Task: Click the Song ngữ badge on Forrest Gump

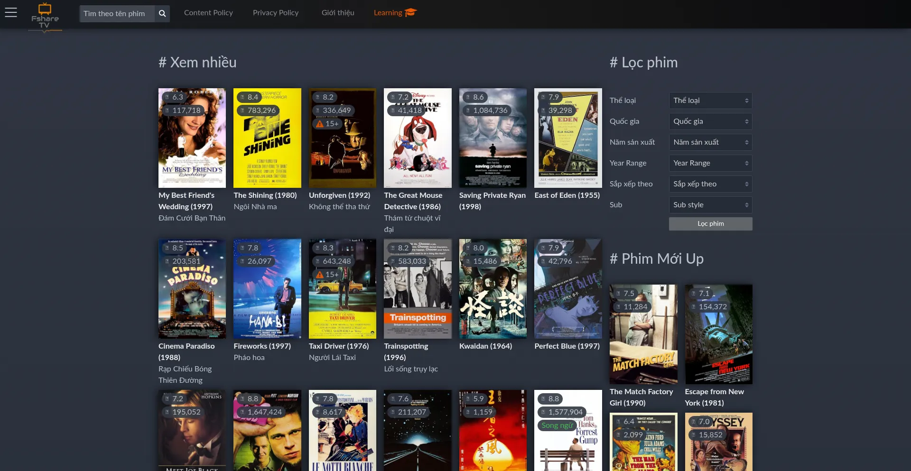Action: [x=557, y=425]
